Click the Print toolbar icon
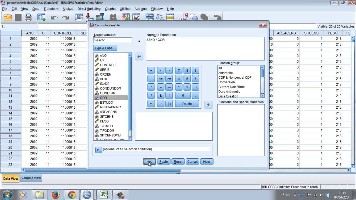This screenshot has height=200, width=356. pyautogui.click(x=29, y=18)
